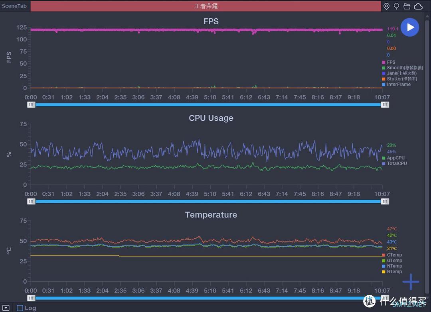Click the Temperature chart title
This screenshot has width=431, height=312.
tap(211, 215)
